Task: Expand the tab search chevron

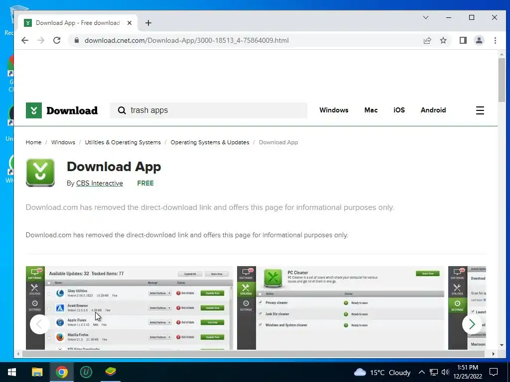Action: pyautogui.click(x=425, y=17)
